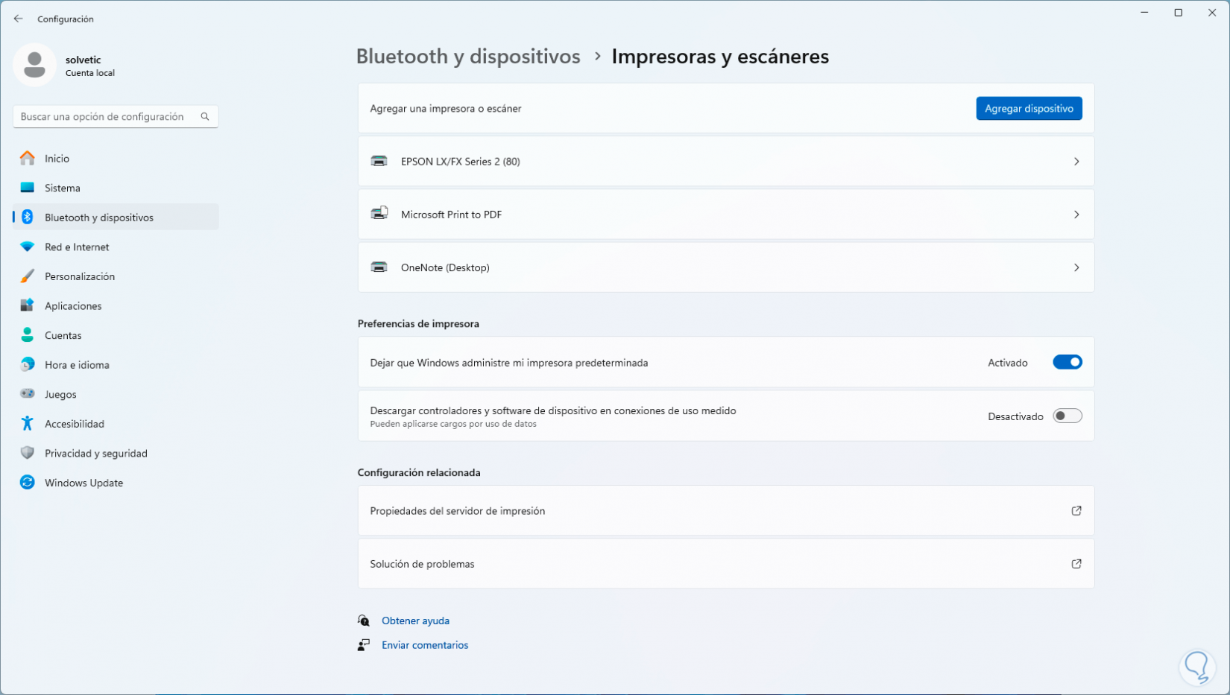
Task: Click the Agregar dispositivo button
Action: click(x=1029, y=108)
